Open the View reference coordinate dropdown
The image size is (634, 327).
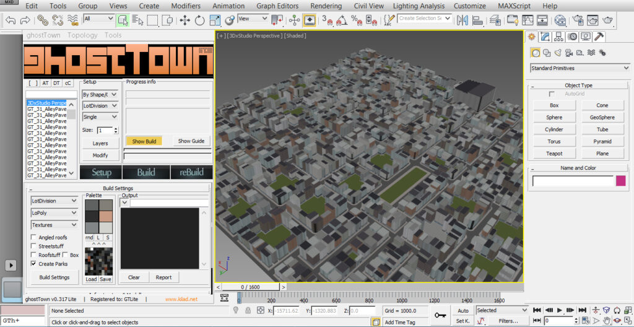click(x=253, y=18)
